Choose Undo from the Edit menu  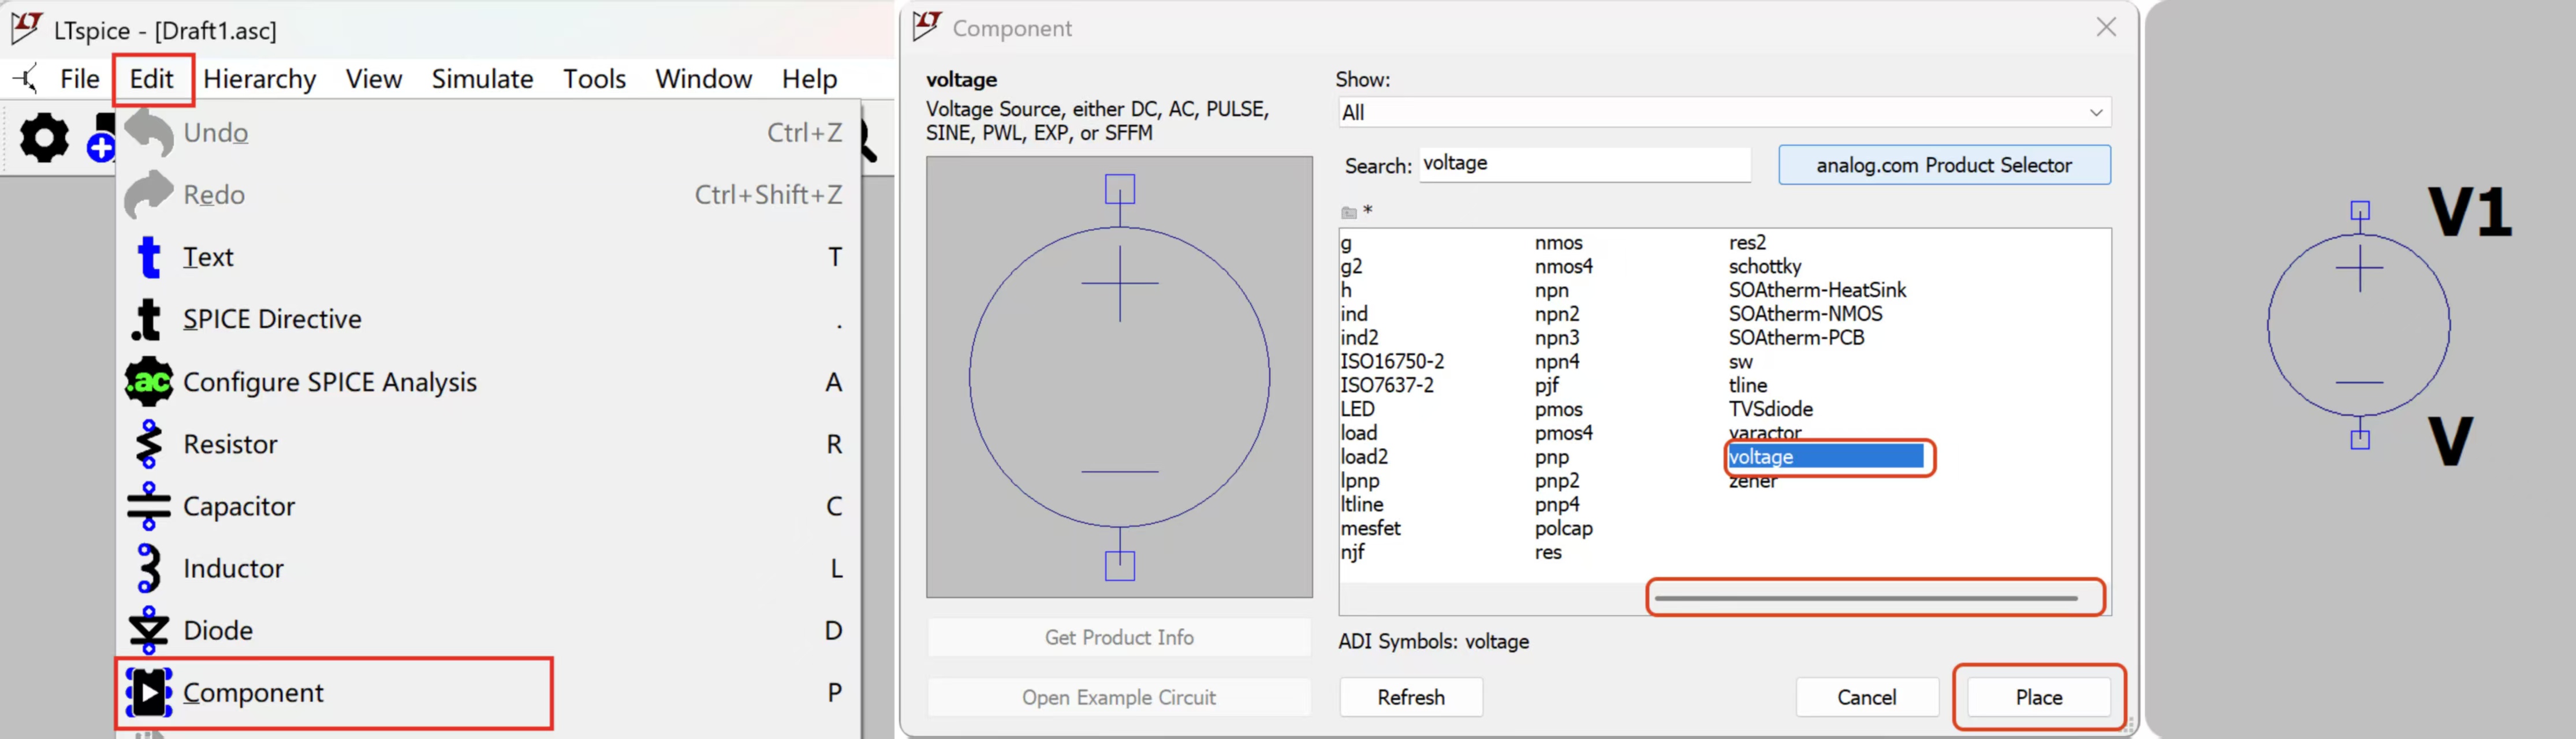tap(489, 132)
